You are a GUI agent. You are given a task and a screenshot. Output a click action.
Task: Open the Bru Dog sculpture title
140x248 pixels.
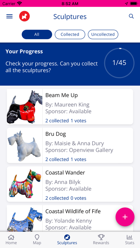(55, 134)
